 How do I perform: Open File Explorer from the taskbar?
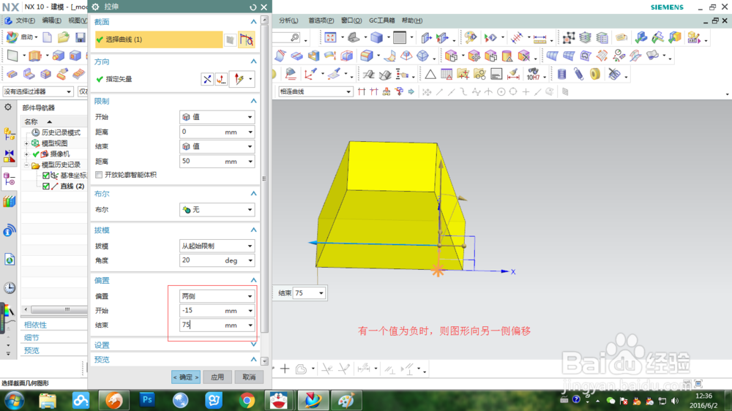47,400
